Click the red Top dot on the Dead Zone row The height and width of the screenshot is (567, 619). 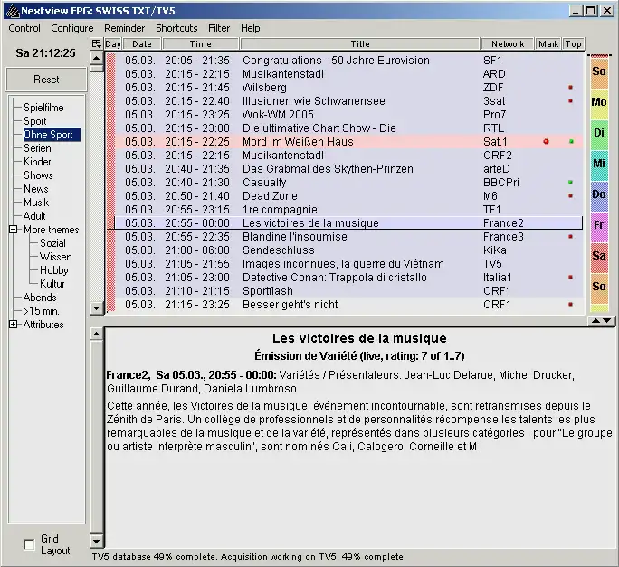(x=570, y=195)
